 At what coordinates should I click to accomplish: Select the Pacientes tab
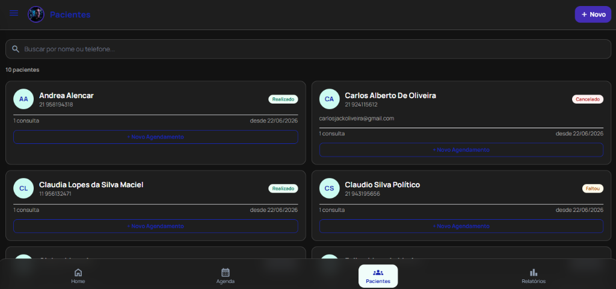click(x=378, y=276)
